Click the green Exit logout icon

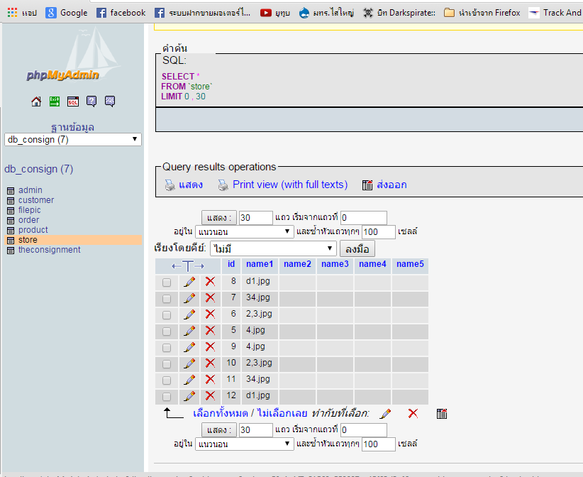click(x=55, y=102)
